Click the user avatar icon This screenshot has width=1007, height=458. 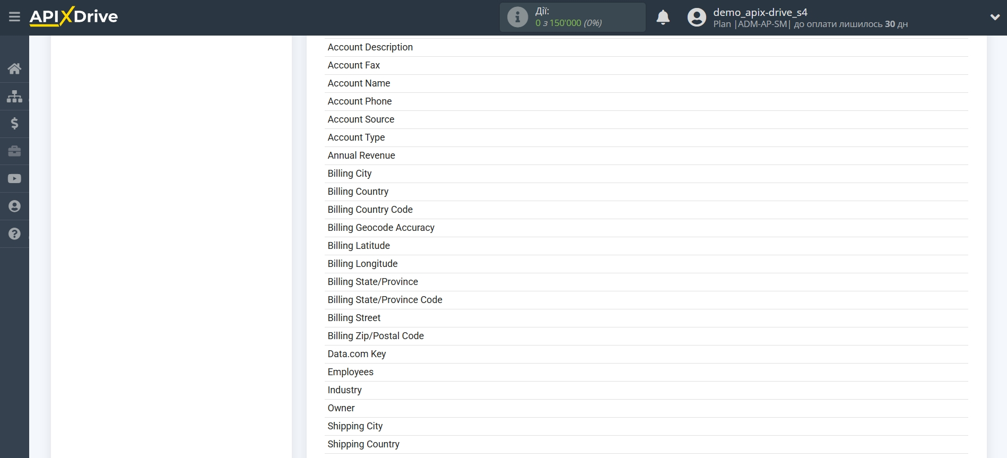(697, 18)
